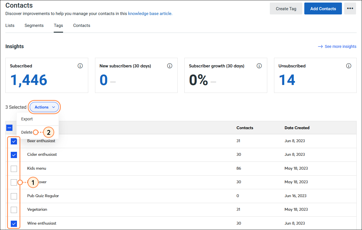The height and width of the screenshot is (230, 362).
Task: Open the Kids menu tag
Action: coord(36,168)
